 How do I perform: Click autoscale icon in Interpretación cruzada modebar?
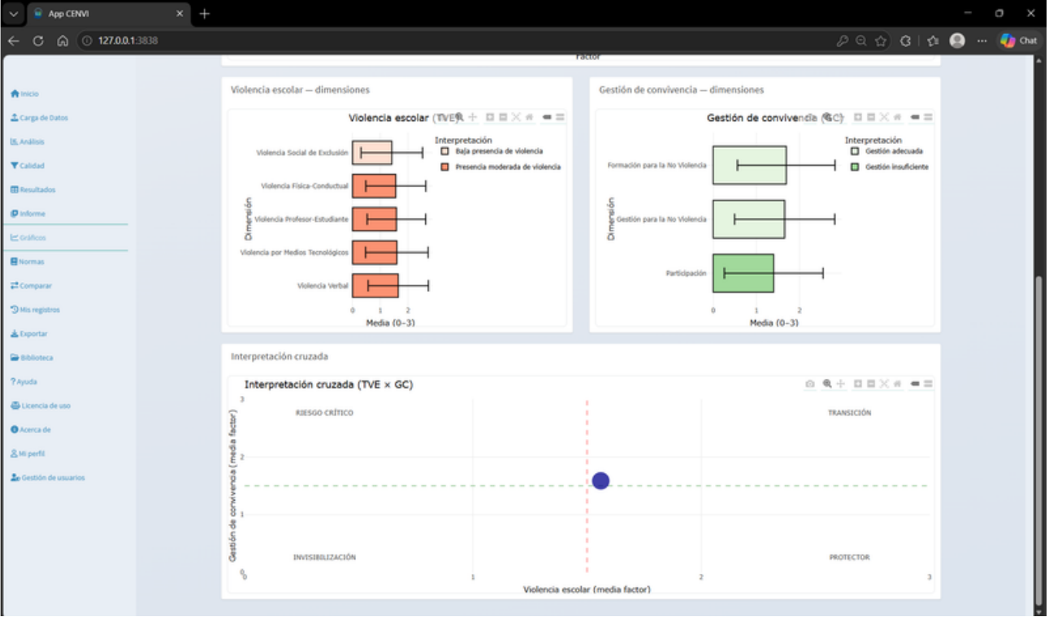884,384
